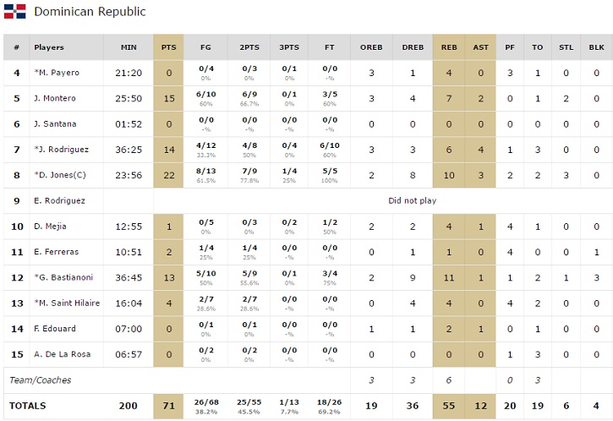This screenshot has width=613, height=421.
Task: Open player M. Payero's profile
Action: pyautogui.click(x=55, y=73)
